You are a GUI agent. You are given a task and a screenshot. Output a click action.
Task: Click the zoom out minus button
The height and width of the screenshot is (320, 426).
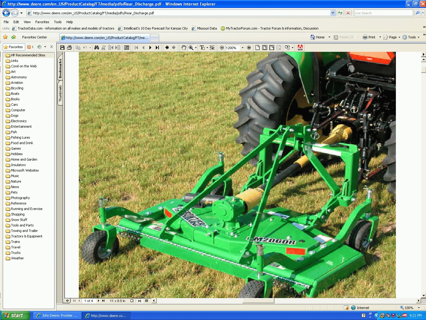(222, 48)
